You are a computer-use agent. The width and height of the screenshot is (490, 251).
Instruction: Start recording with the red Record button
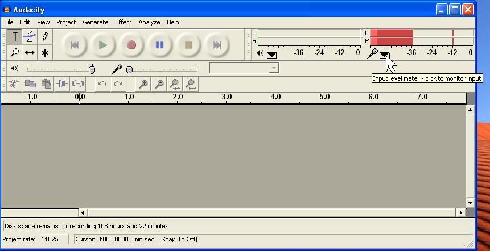coord(131,45)
